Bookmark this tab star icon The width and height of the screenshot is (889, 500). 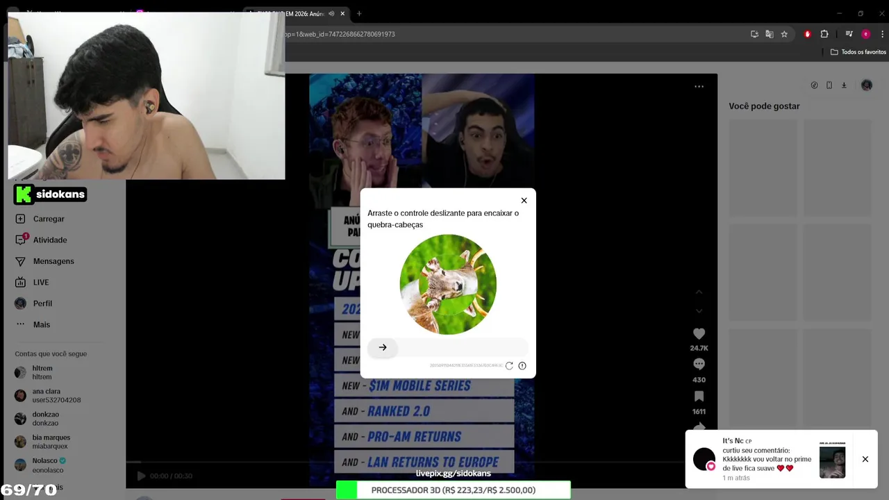click(x=784, y=34)
